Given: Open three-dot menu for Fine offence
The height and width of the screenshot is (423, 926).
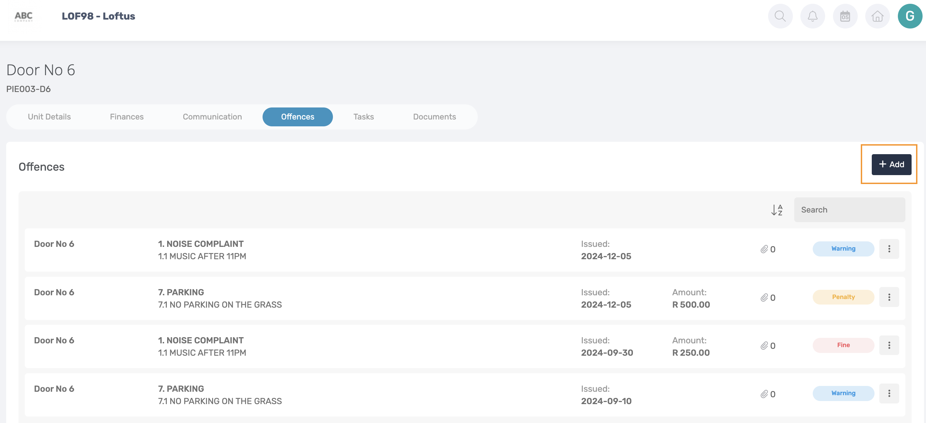Looking at the screenshot, I should click(889, 345).
